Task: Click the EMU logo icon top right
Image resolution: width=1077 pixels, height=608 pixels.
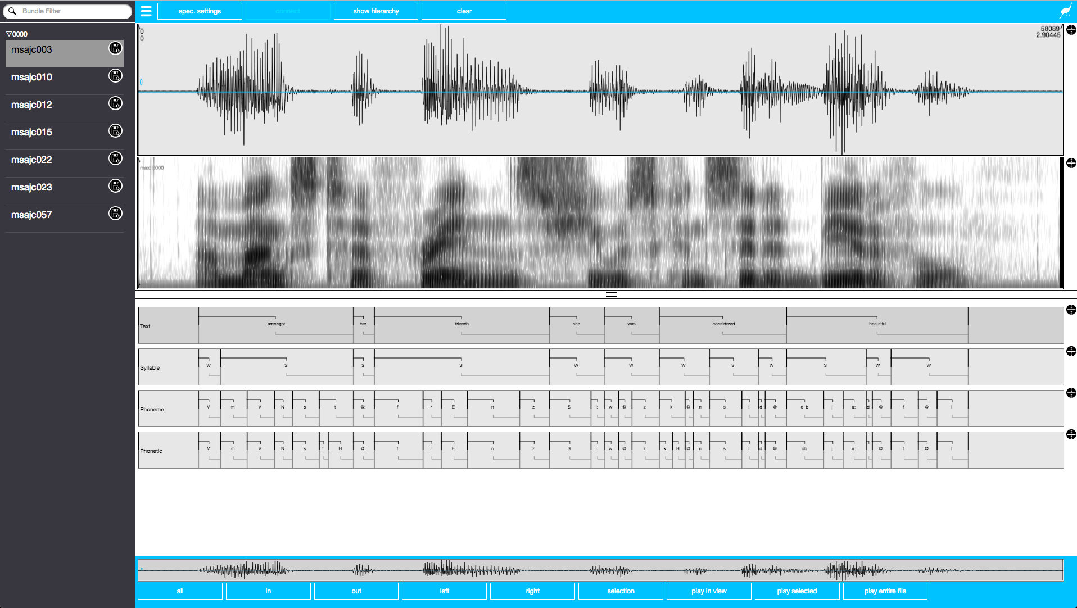Action: (1065, 11)
